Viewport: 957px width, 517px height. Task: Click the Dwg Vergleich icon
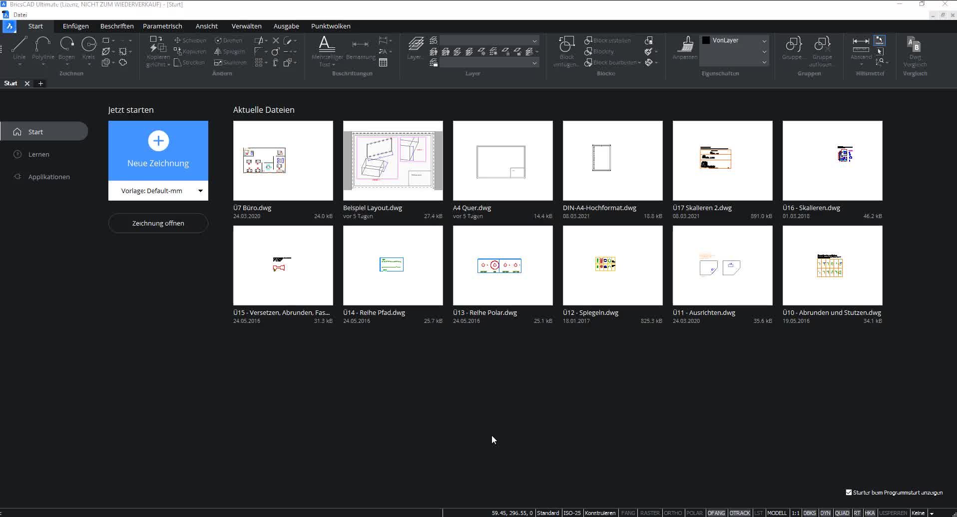[915, 51]
